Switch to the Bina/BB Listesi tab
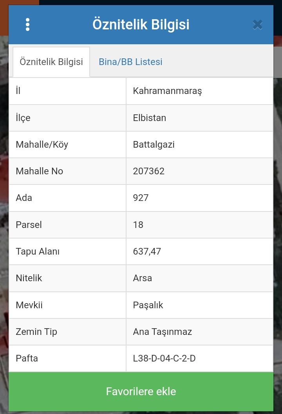The image size is (282, 414). [130, 62]
